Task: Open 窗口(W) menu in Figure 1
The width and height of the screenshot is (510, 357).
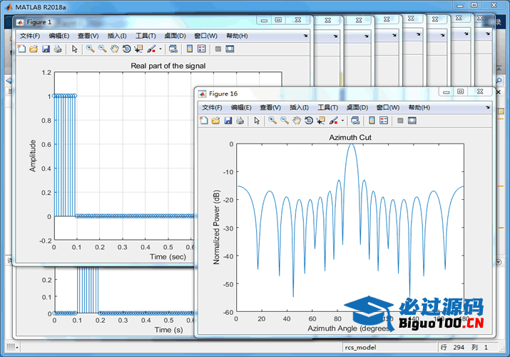Action: pos(205,36)
